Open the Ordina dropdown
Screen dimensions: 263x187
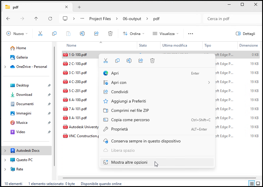133,33
